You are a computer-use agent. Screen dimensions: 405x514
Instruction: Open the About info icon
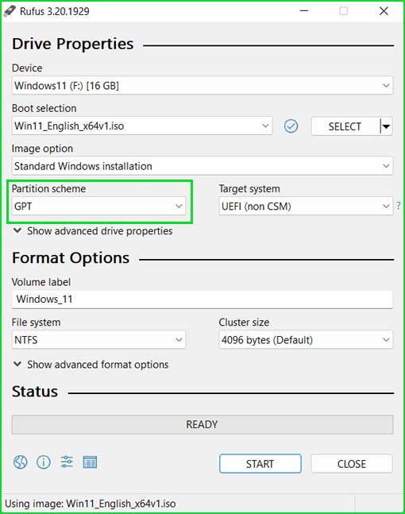coord(44,462)
